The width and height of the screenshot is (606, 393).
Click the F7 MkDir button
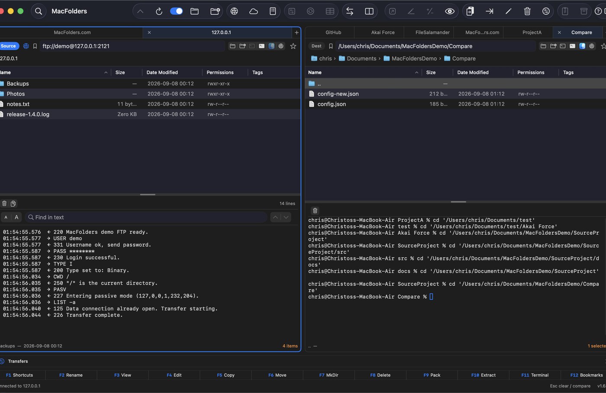tap(329, 375)
